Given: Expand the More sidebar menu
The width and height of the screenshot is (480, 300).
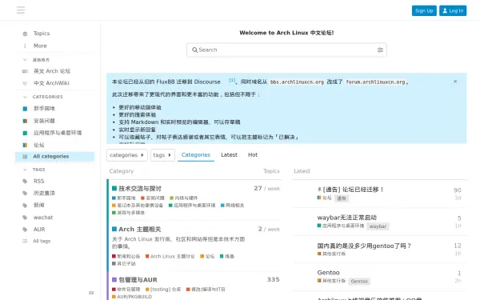Looking at the screenshot, I should [40, 46].
